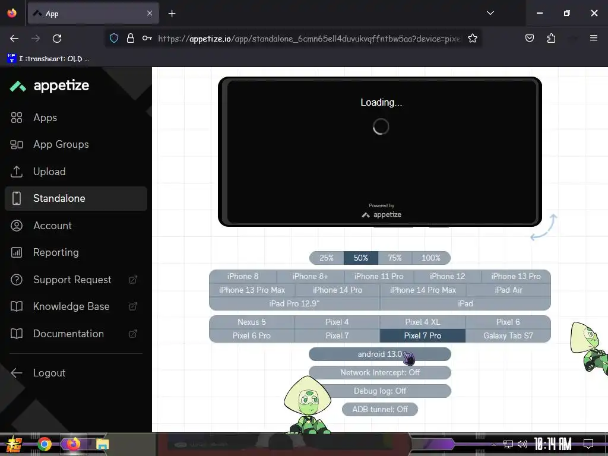Click the Standalone phone icon
608x456 pixels.
pos(16,198)
